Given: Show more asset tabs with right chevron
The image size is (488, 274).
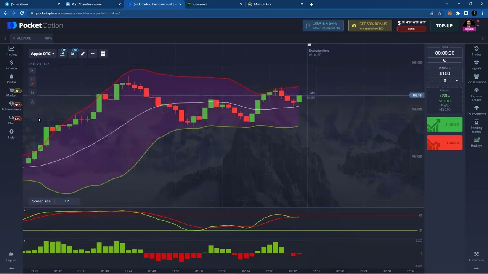Looking at the screenshot, I should (x=483, y=38).
